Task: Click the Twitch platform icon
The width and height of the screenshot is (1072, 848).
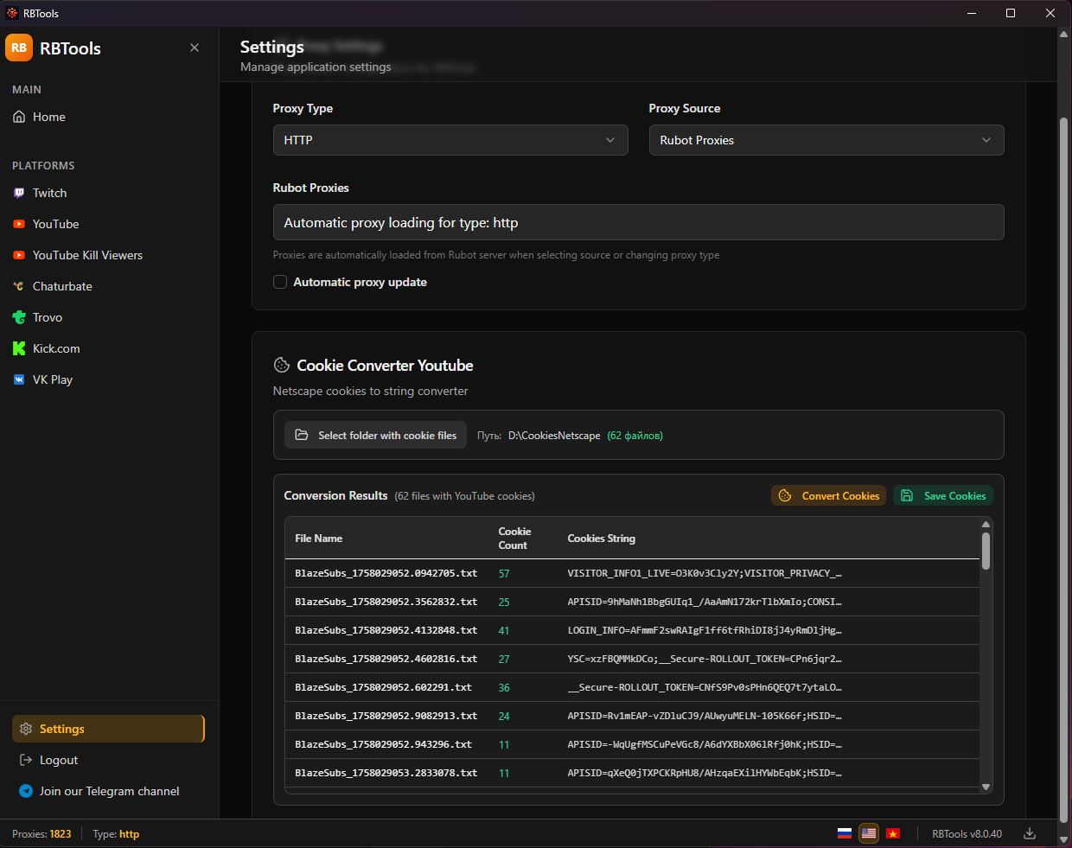Action: [19, 193]
